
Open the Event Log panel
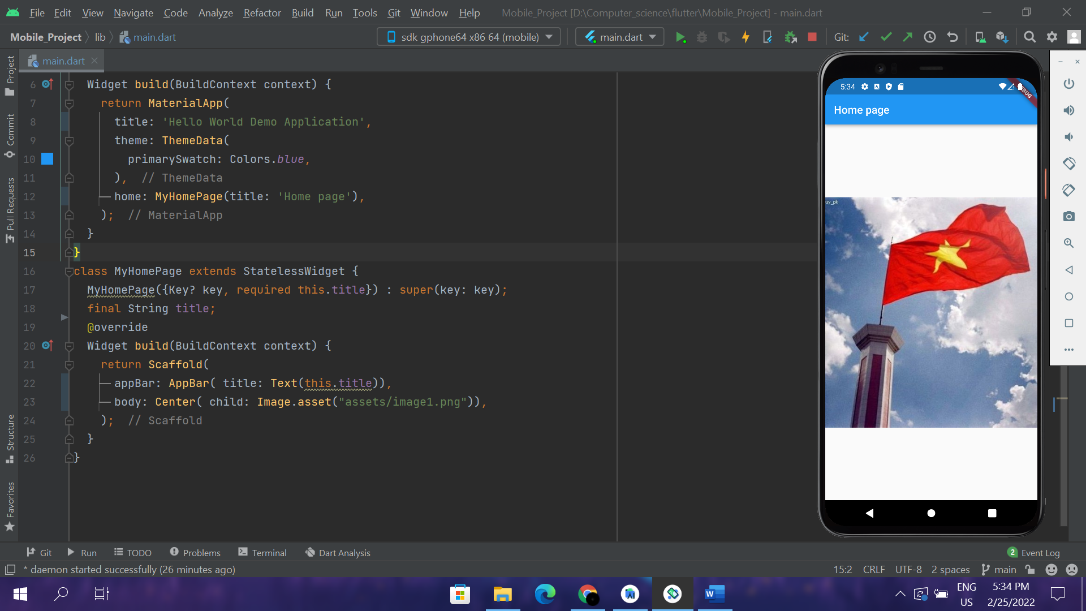click(1033, 553)
